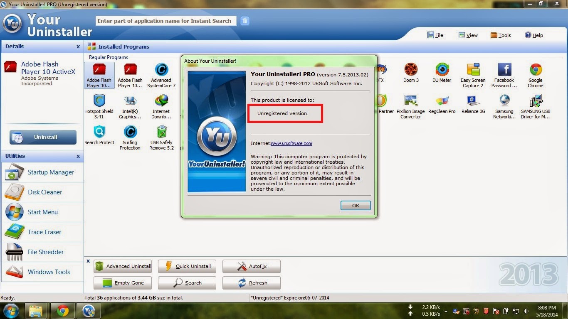Click the Empty Gone button
Screen dimensions: 568x319
[x=123, y=283]
